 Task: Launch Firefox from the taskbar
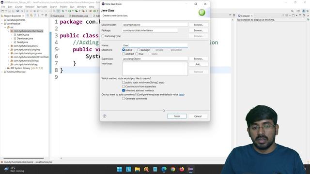182,169
